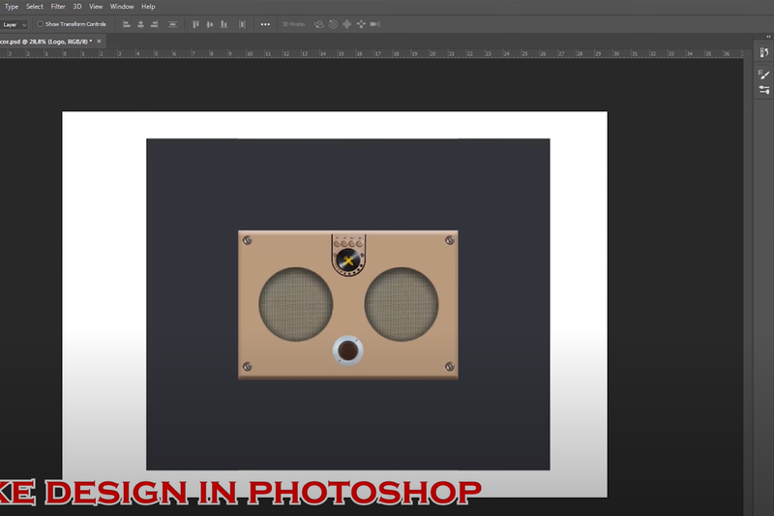The image size is (774, 516).
Task: Open the Select menu
Action: pyautogui.click(x=34, y=7)
